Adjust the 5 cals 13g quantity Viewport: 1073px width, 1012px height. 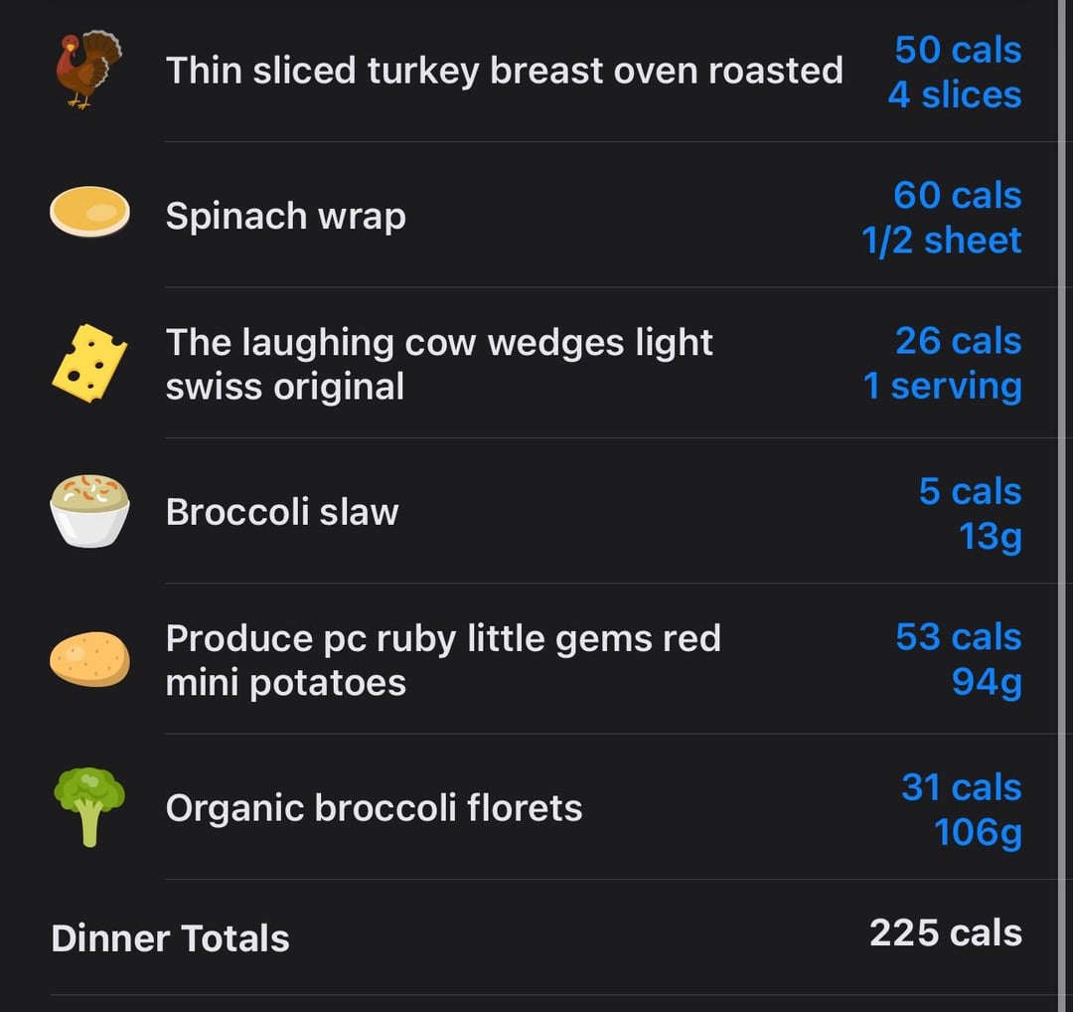point(971,514)
